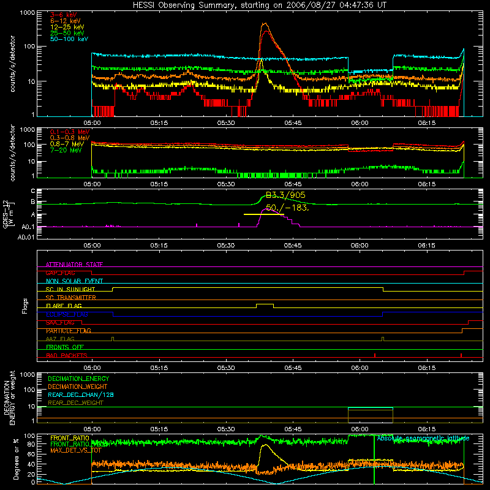Screen dimensions: 490x490
Task: Click the A0.01 tick label on GOES axis
Action: pos(26,237)
